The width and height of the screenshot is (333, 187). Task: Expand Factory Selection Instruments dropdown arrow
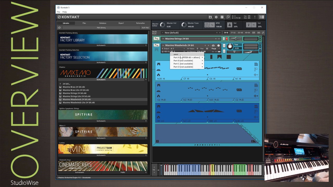146,63
